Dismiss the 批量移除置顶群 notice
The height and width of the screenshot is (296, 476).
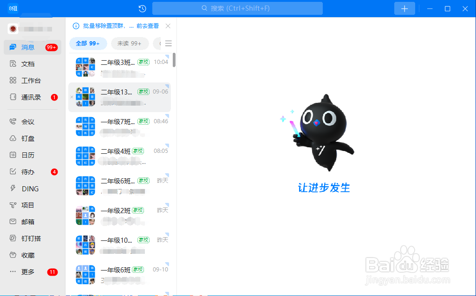(x=168, y=26)
